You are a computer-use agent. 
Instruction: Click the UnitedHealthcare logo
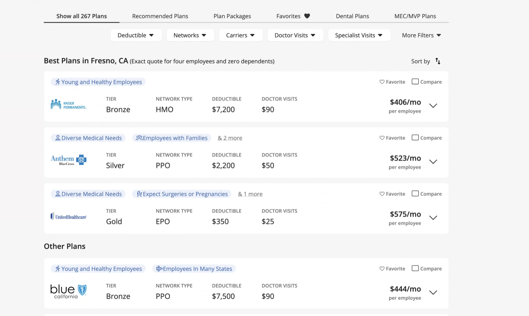click(68, 216)
